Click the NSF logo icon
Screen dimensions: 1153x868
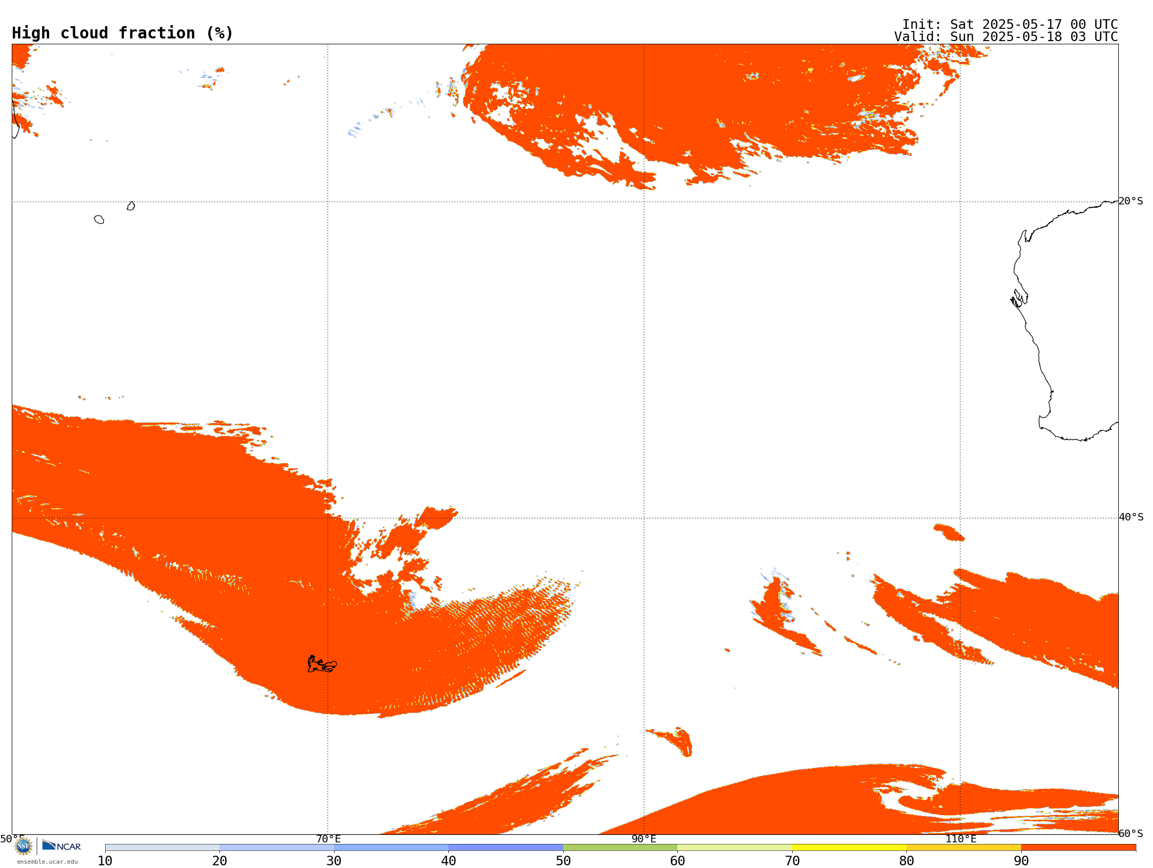point(23,846)
